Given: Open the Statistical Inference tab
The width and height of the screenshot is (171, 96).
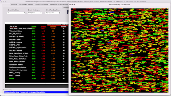Looking at the screenshot, I should tap(42, 4).
